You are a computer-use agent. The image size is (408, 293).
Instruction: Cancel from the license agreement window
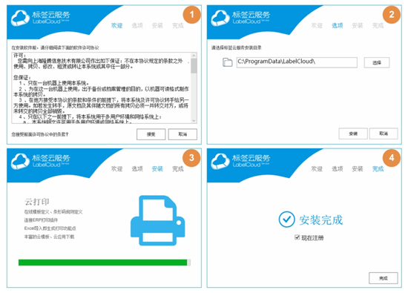[182, 134]
